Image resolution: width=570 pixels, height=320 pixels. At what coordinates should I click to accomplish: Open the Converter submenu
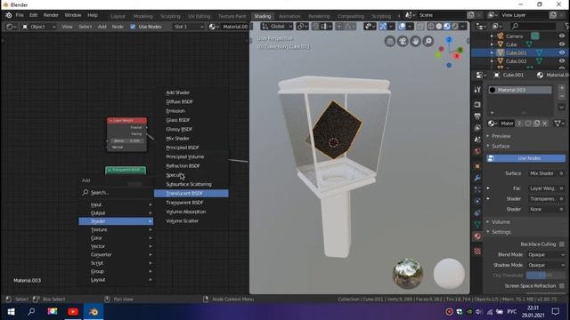(x=116, y=255)
